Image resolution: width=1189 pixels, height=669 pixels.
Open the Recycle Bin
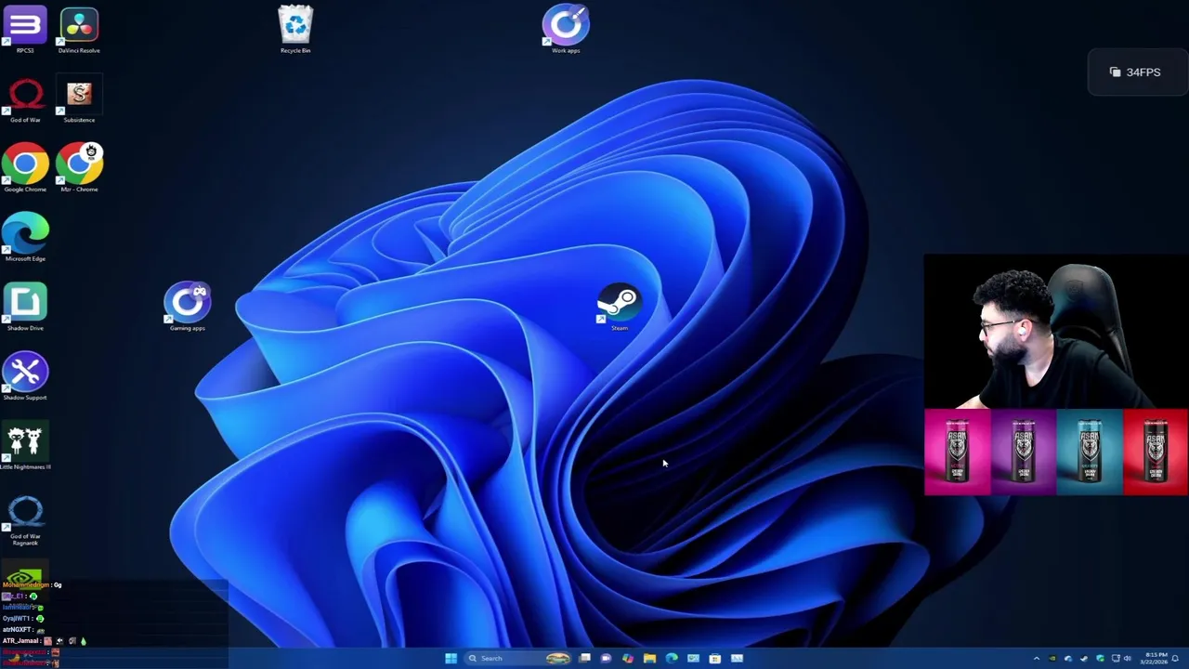[295, 28]
